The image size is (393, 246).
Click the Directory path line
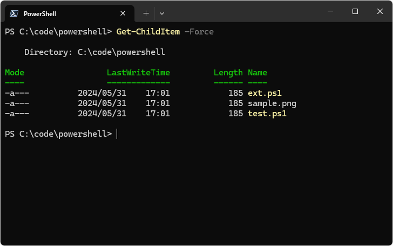pos(94,52)
